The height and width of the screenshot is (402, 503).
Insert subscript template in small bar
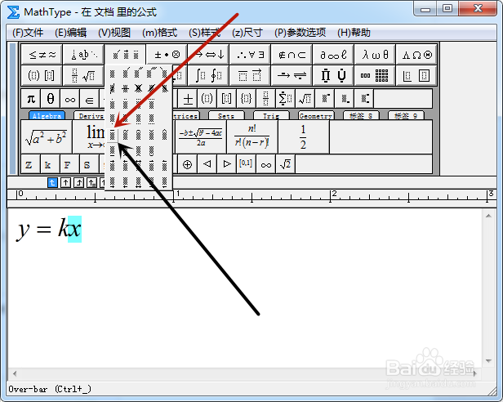pos(345,99)
